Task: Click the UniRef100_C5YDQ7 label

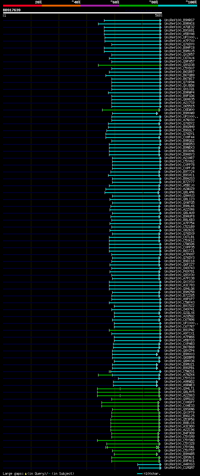Action: [179, 68]
